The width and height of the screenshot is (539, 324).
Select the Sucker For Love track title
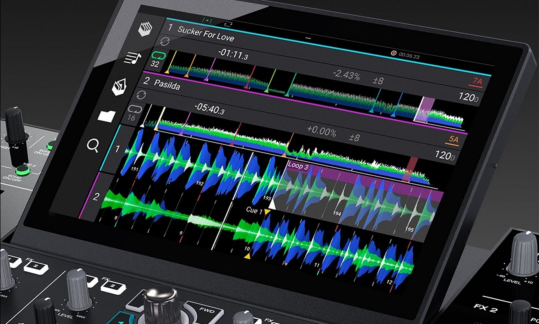pos(206,34)
